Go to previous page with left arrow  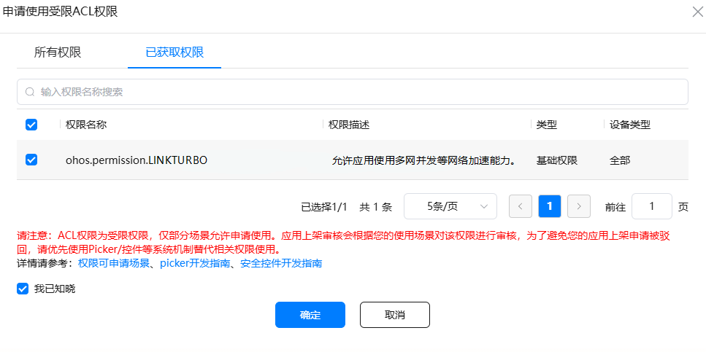click(520, 206)
